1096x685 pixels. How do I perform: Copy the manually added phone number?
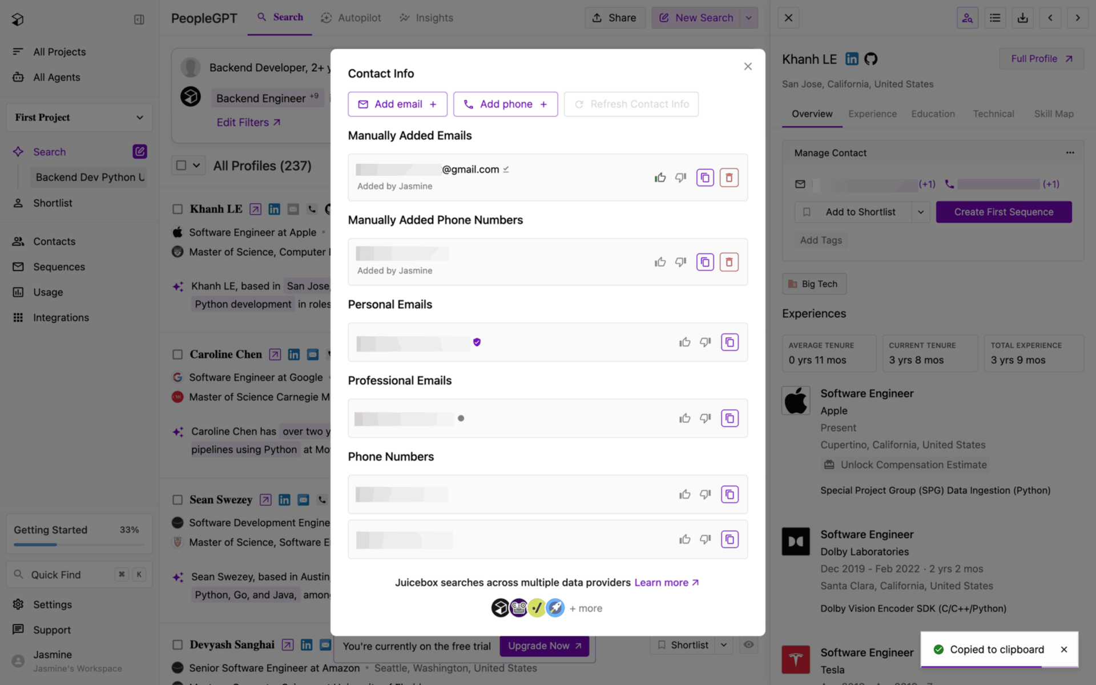tap(705, 262)
